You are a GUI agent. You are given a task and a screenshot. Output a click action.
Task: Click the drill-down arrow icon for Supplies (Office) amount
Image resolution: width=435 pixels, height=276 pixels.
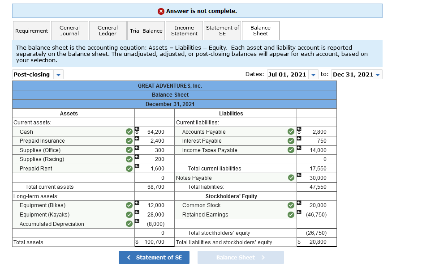click(x=137, y=148)
